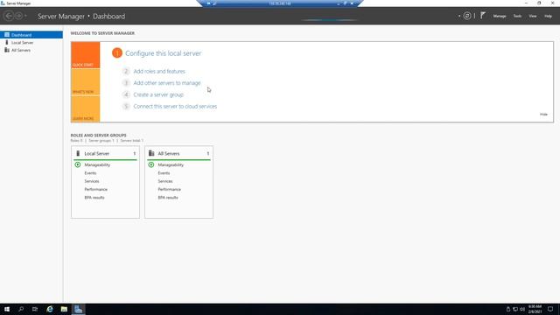Click Local Server tile server icon

click(x=78, y=153)
